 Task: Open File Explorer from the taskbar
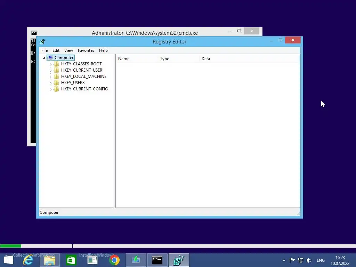pyautogui.click(x=49, y=260)
